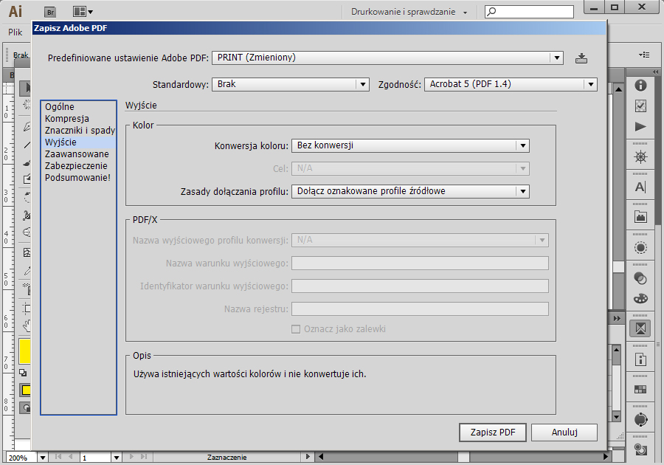Open the arrange documents dropdown in app bar

83,12
